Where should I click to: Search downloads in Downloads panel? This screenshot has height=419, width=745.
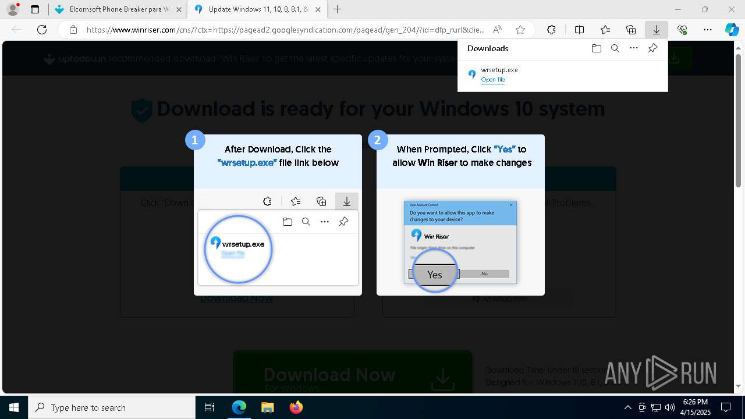615,48
